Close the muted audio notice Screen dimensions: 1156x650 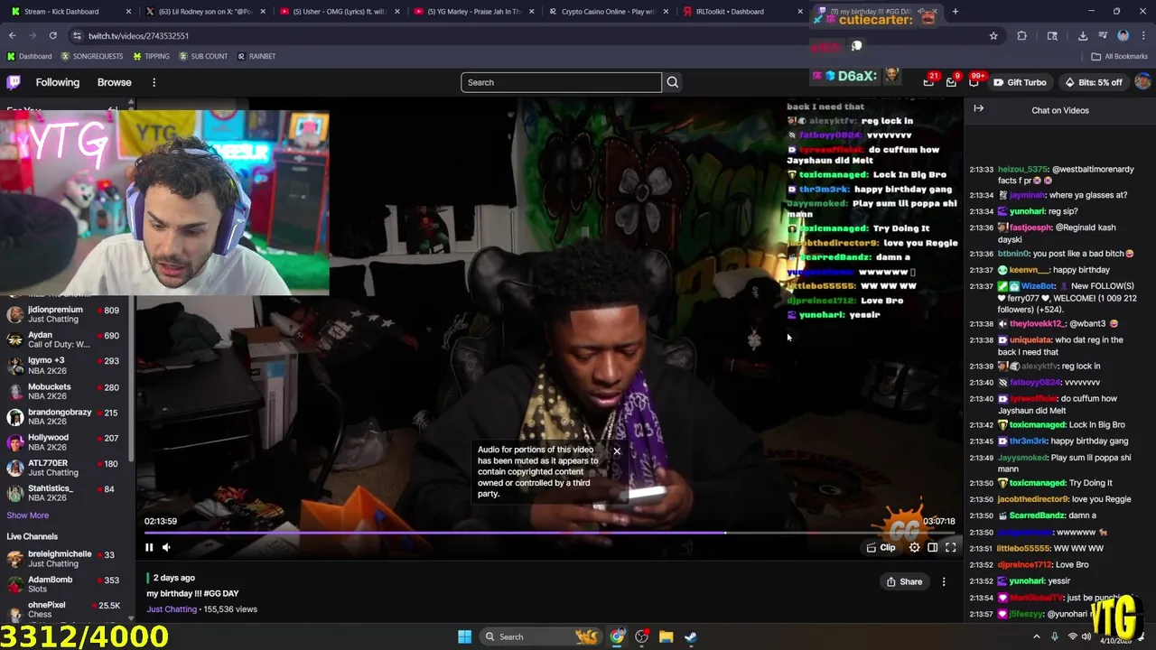click(x=617, y=450)
